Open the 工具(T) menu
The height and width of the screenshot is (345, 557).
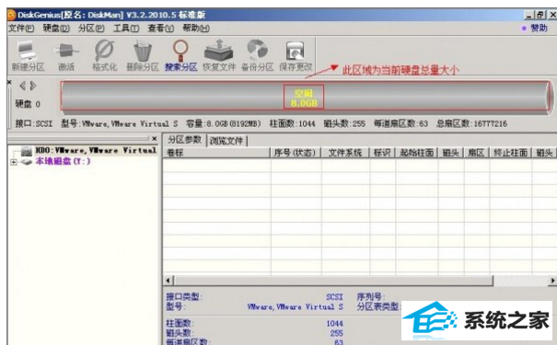pyautogui.click(x=126, y=28)
